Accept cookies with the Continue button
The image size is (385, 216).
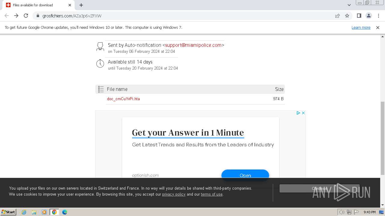coord(319,188)
